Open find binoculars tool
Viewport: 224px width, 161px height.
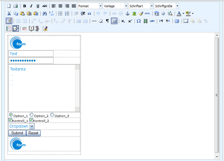pos(44,13)
